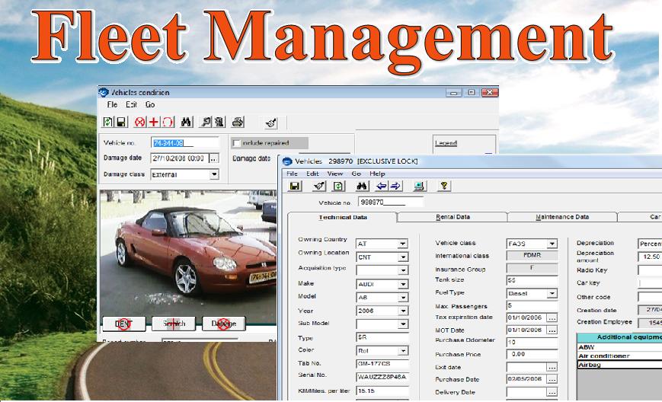The image size is (662, 402).
Task: Open date picker for Delivery Date
Action: [x=552, y=392]
